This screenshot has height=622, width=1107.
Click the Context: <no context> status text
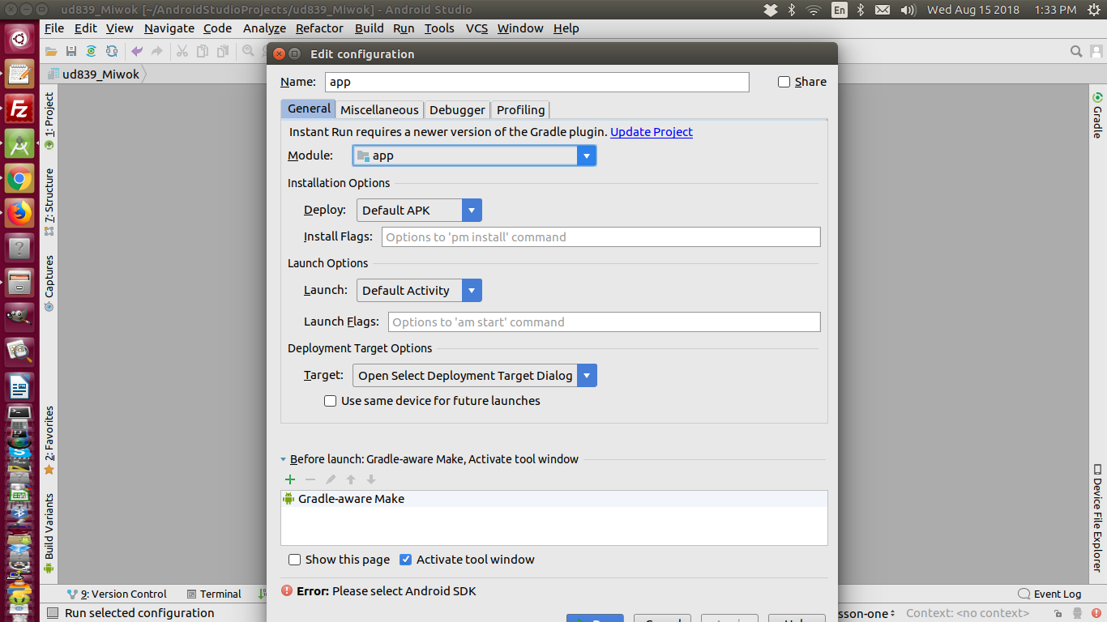click(x=968, y=613)
